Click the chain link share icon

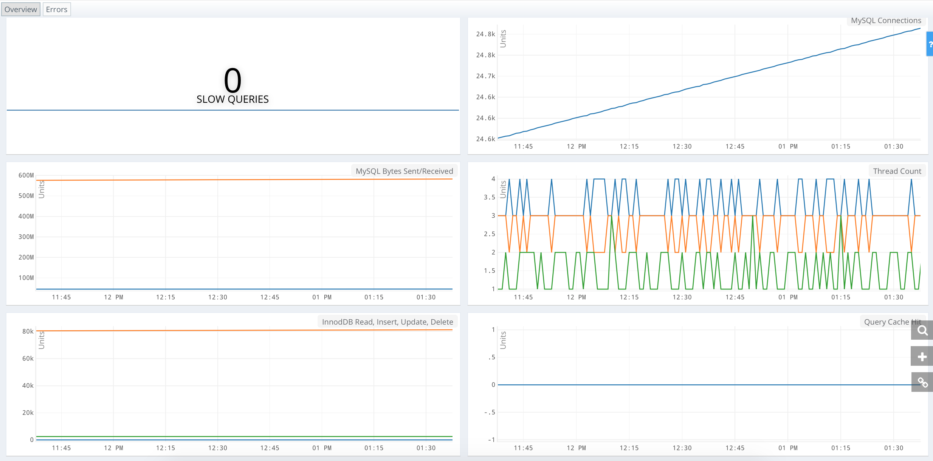(x=922, y=382)
